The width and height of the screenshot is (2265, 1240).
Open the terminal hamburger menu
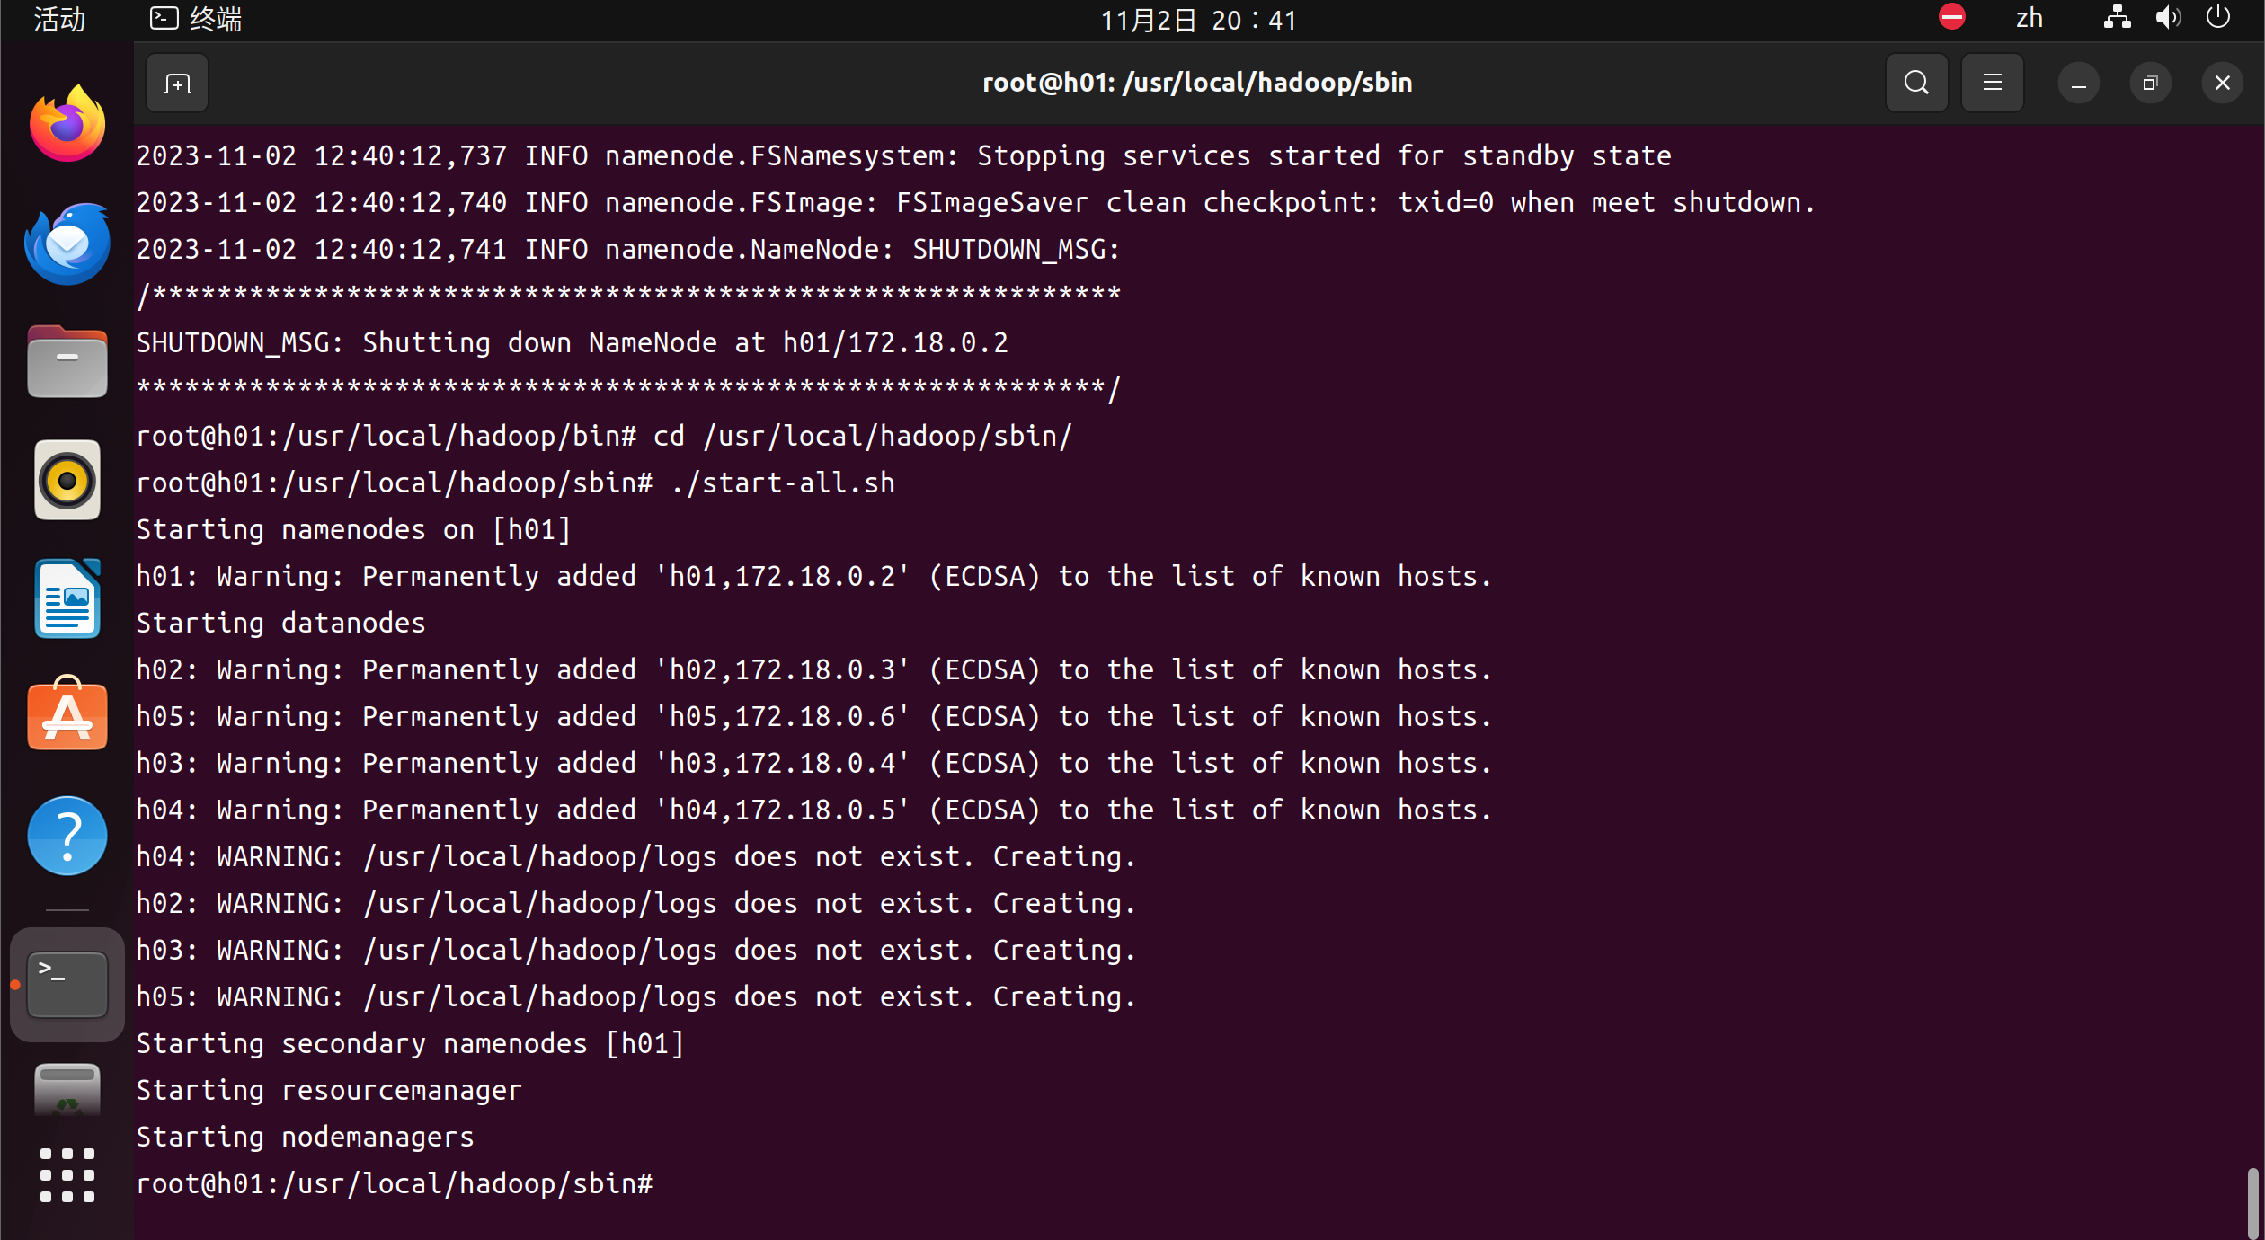[1992, 84]
